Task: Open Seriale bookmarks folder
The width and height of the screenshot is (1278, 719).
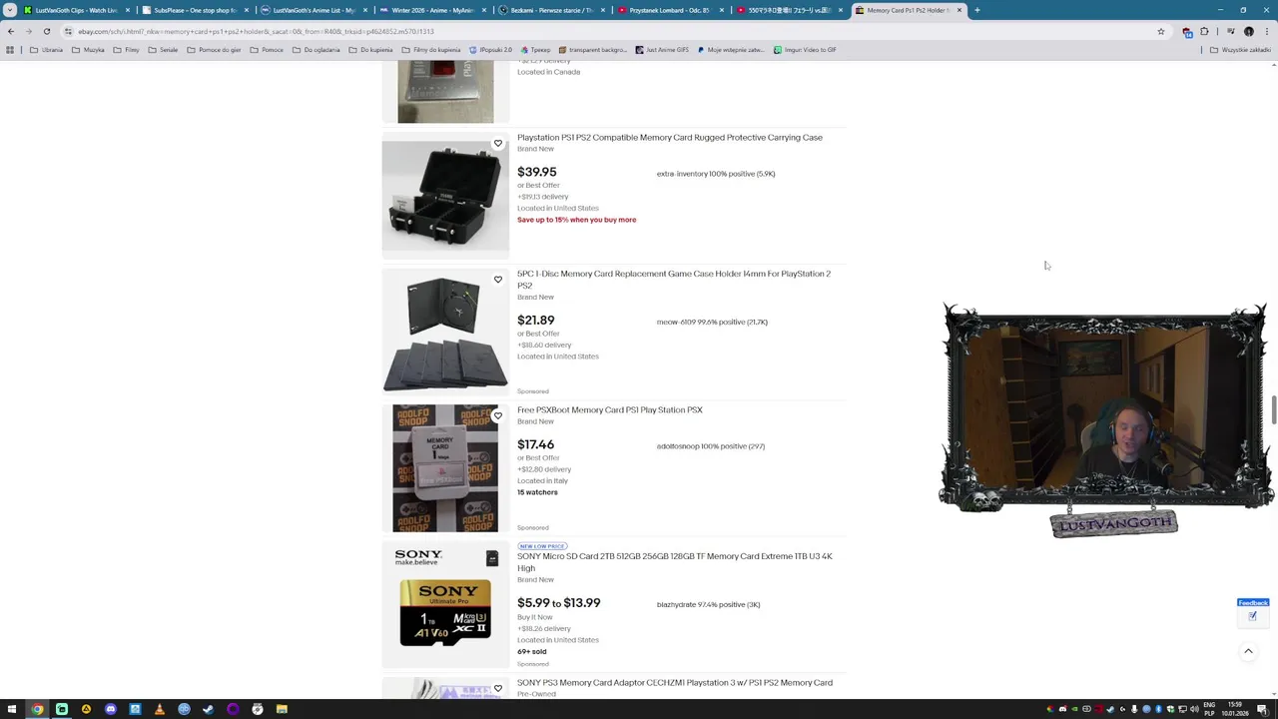Action: [163, 50]
